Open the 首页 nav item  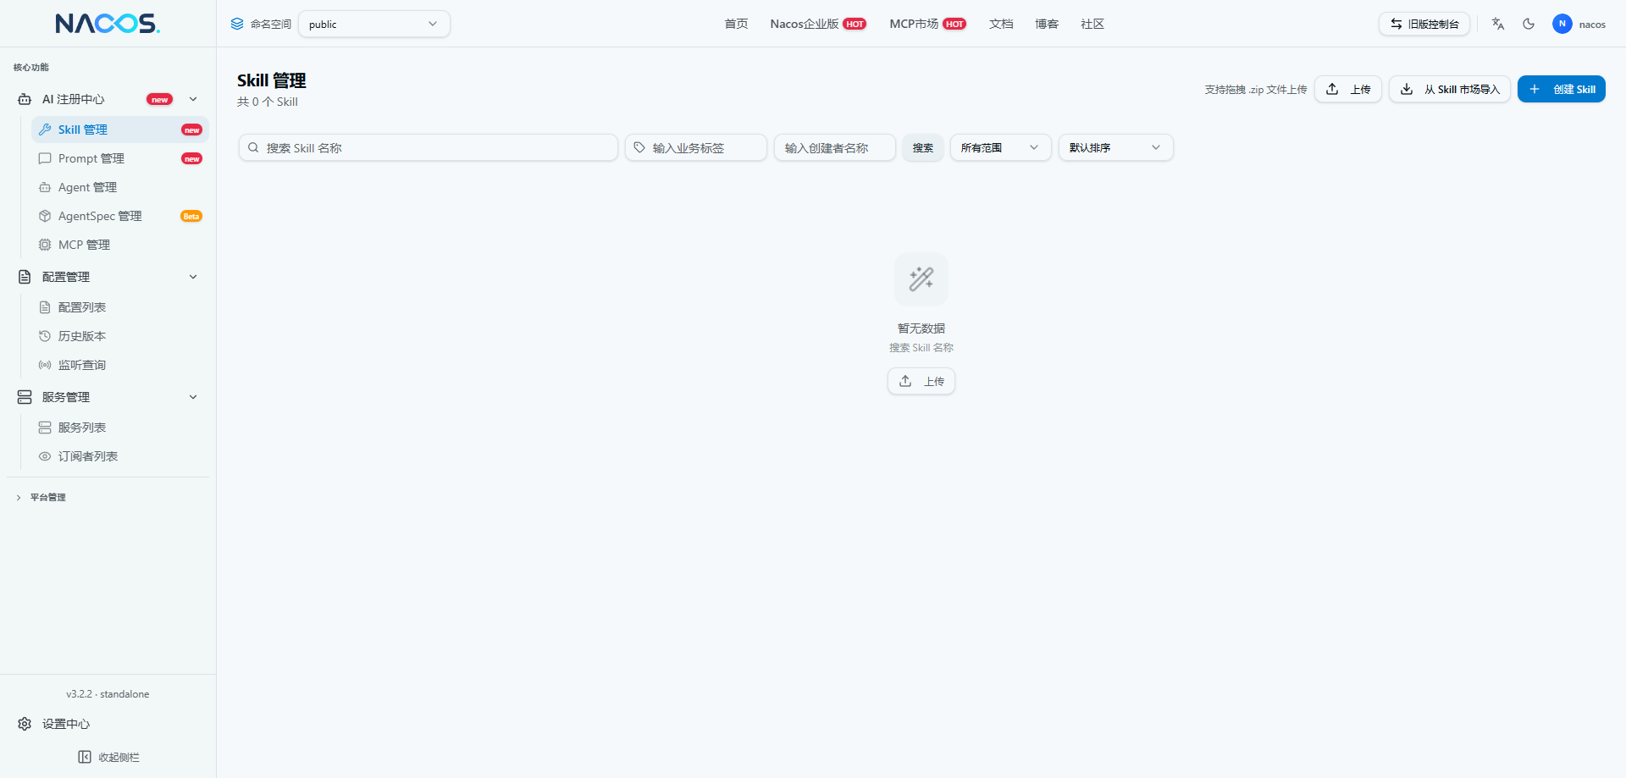(x=736, y=24)
